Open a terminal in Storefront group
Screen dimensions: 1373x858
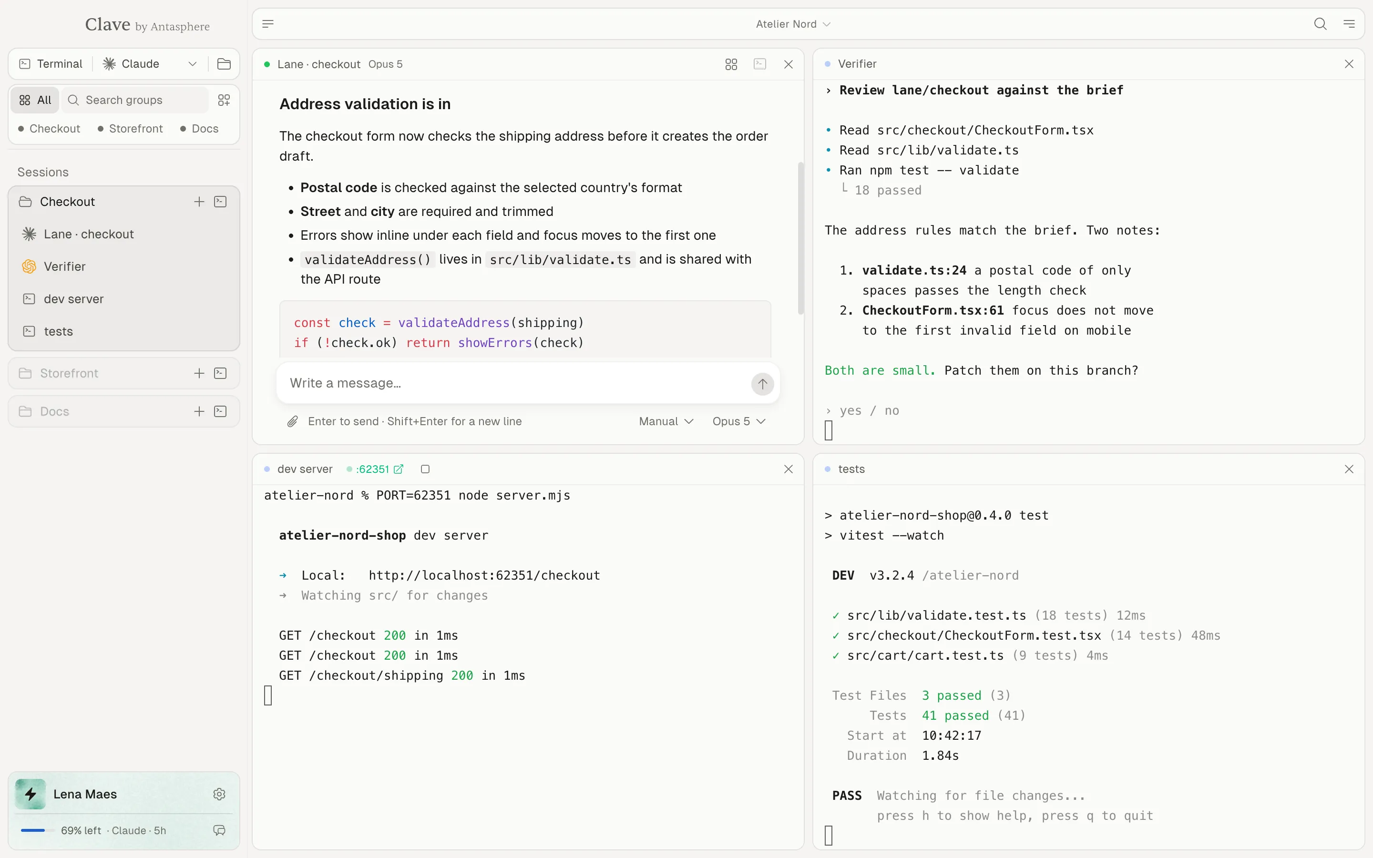pos(221,373)
